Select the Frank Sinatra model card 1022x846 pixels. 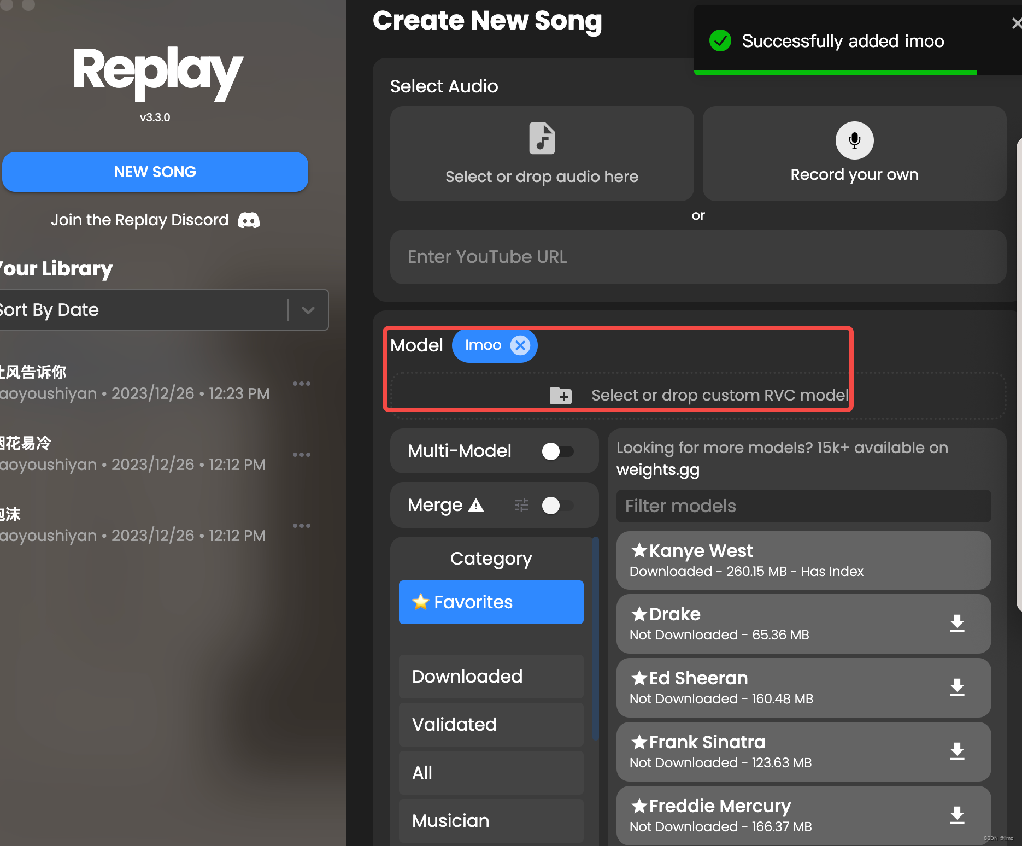[804, 752]
